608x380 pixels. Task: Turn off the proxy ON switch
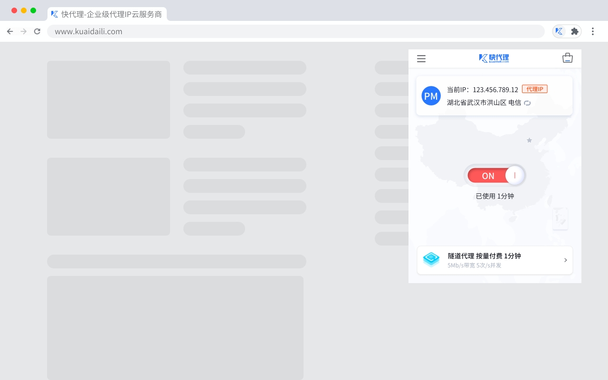tap(495, 175)
